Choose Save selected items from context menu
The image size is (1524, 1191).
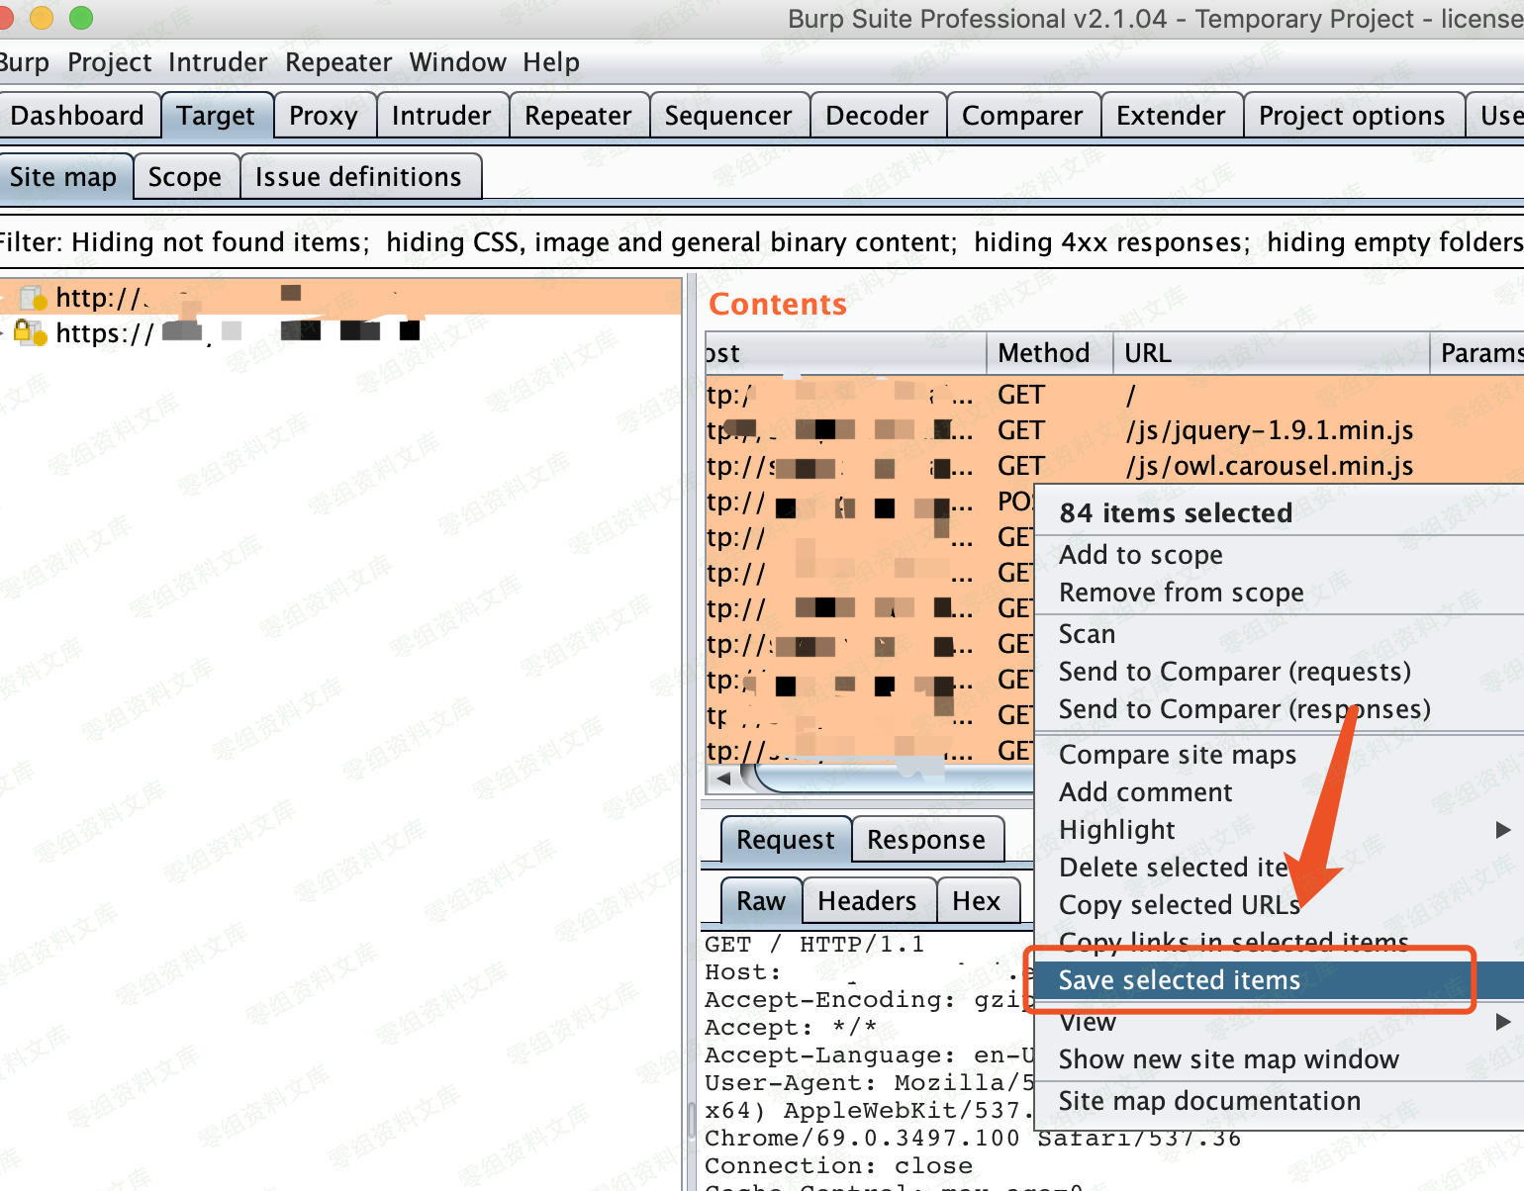(1179, 980)
